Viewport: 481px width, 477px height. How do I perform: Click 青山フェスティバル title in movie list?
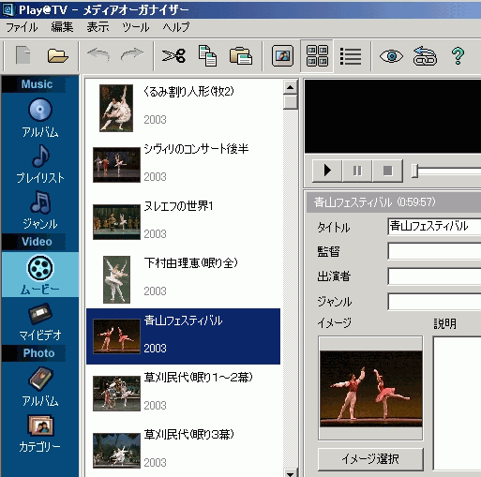coord(183,320)
